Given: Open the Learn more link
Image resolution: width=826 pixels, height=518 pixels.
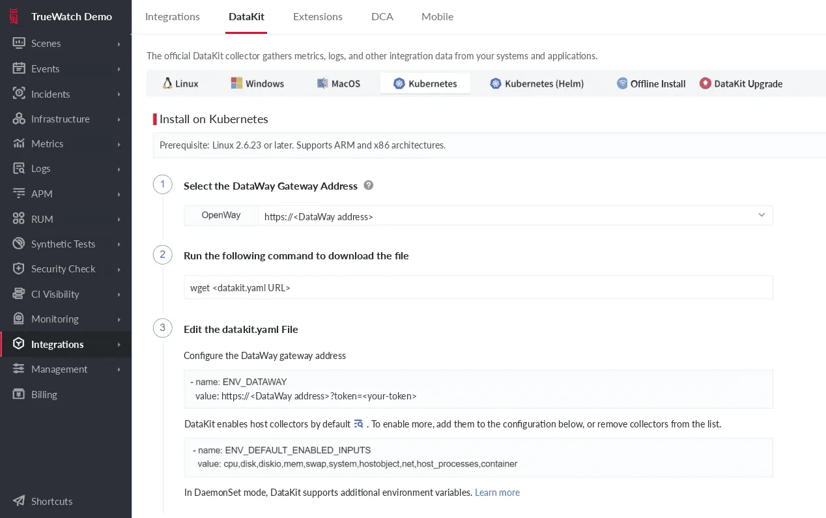Looking at the screenshot, I should point(497,493).
